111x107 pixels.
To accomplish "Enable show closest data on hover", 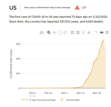I will (101, 32).
